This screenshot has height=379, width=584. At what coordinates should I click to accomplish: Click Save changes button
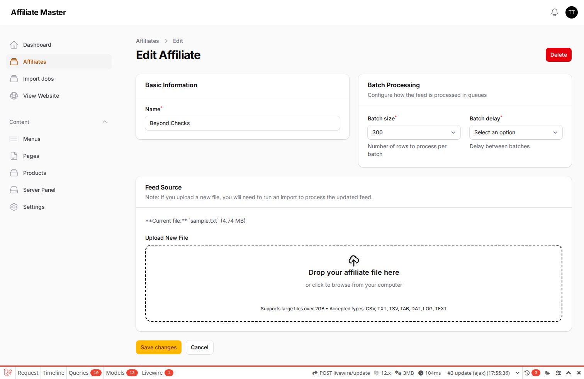click(159, 347)
